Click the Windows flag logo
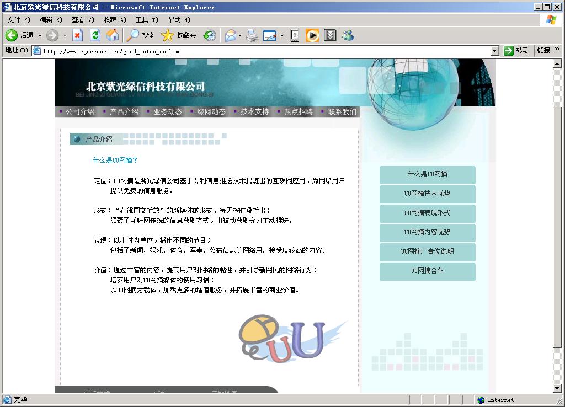Viewport: 565px width, 407px height. click(x=551, y=19)
